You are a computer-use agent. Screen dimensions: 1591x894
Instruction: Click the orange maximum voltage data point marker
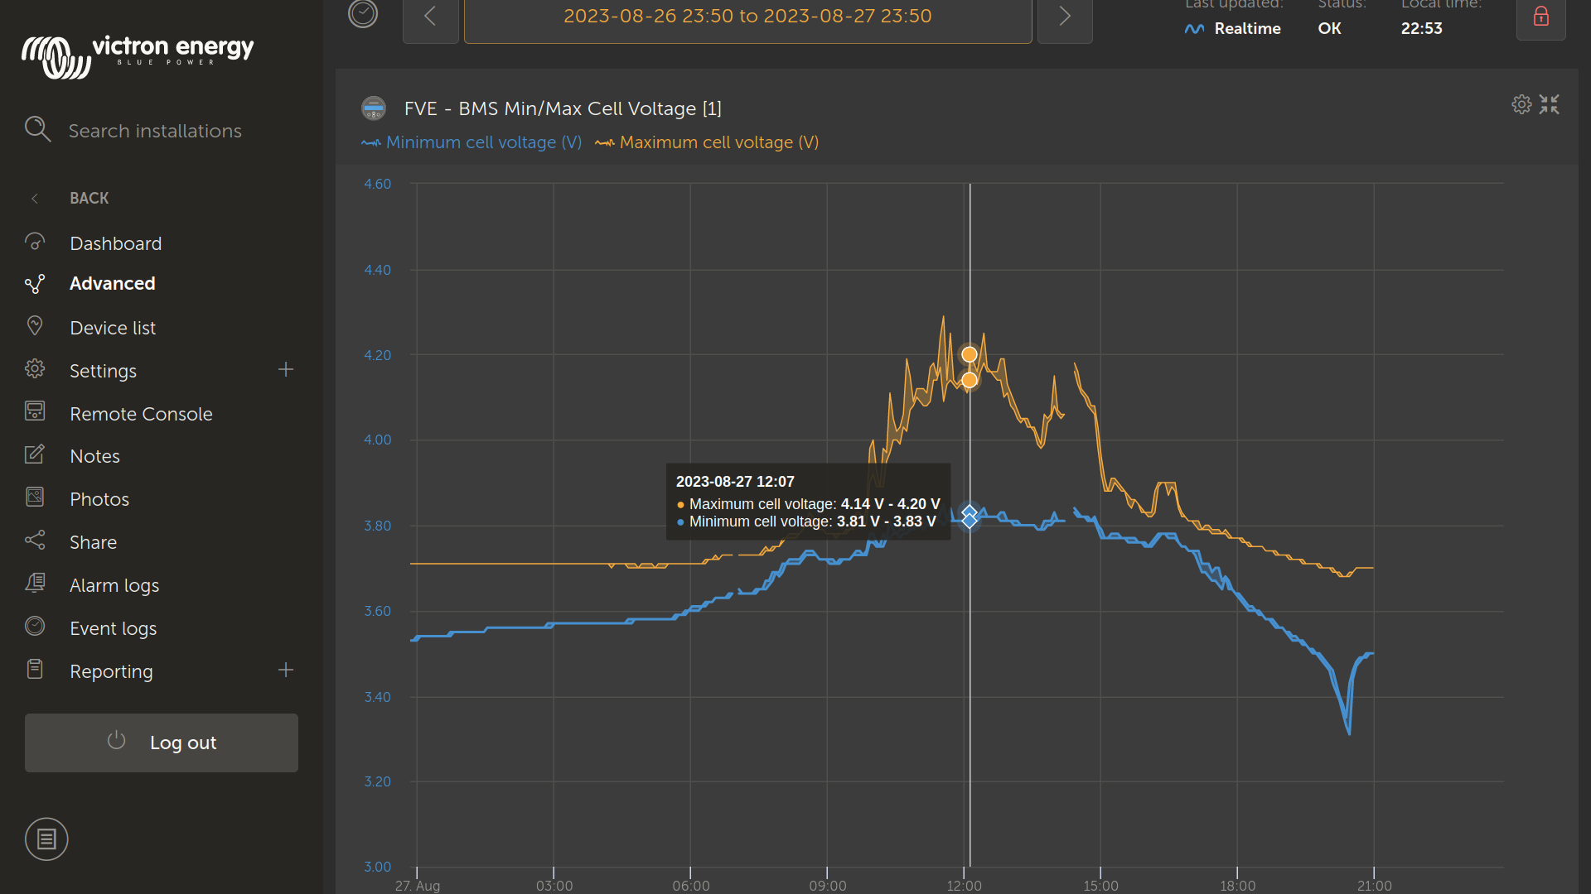tap(969, 355)
